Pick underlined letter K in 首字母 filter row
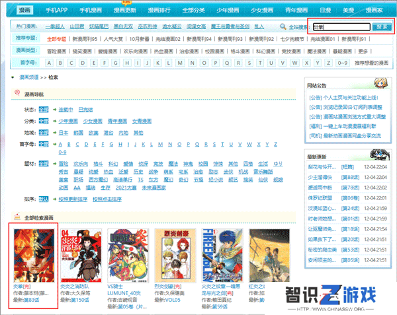The image size is (397, 315). [x=144, y=144]
